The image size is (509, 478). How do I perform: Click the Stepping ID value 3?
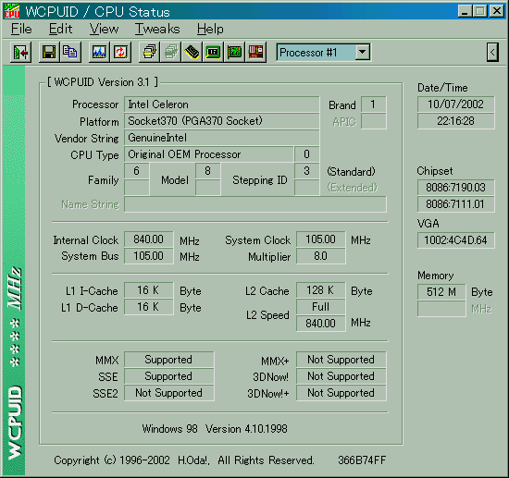[x=306, y=171]
